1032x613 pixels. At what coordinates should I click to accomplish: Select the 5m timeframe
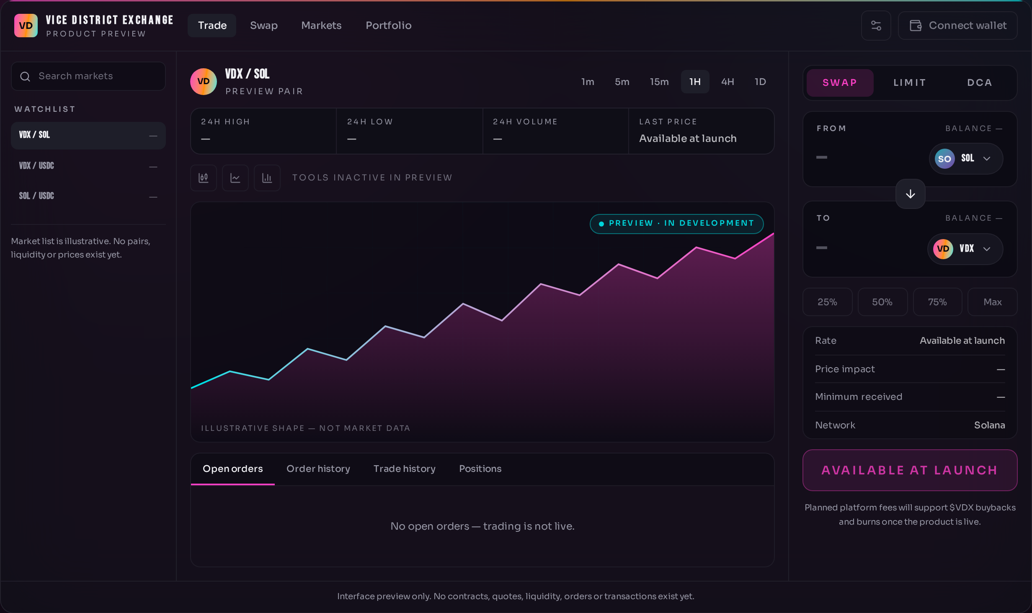[x=622, y=82]
